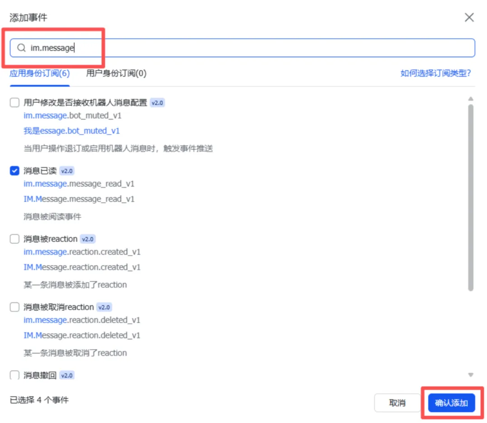Click IM.Message.message_read_v1 text
The height and width of the screenshot is (423, 487).
tap(79, 199)
